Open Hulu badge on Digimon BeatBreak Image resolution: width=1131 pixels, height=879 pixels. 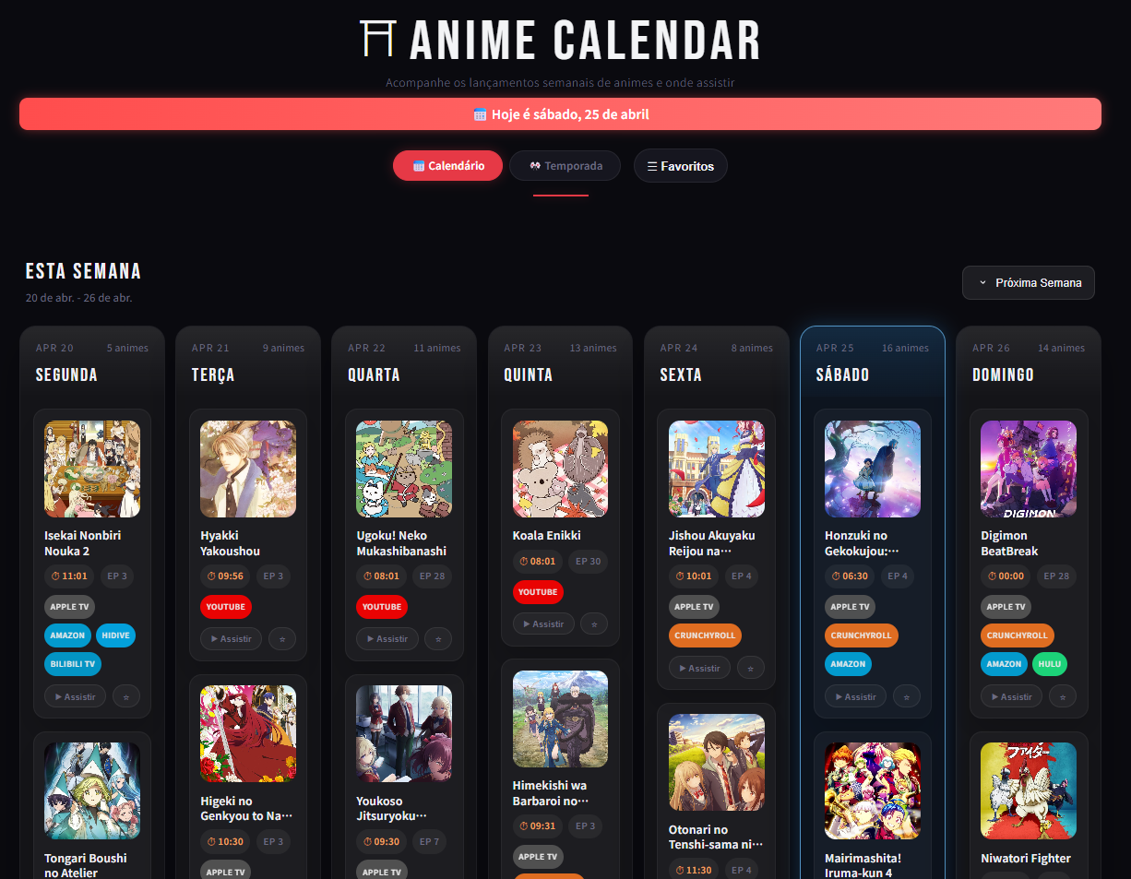coord(1049,664)
